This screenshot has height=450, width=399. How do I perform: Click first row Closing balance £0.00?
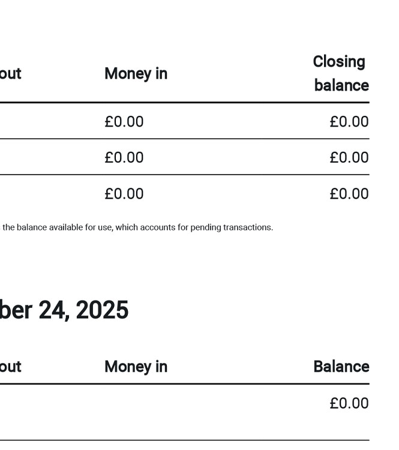[349, 122]
